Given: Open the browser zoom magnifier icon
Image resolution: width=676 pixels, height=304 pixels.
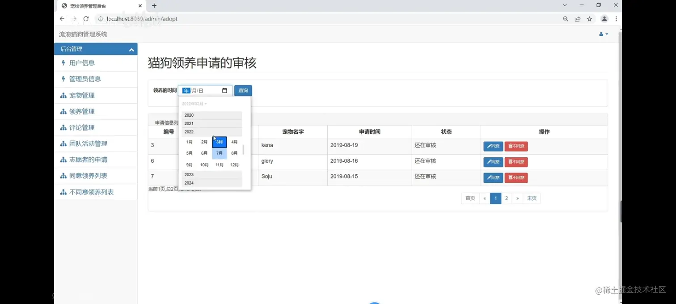Looking at the screenshot, I should [x=566, y=19].
